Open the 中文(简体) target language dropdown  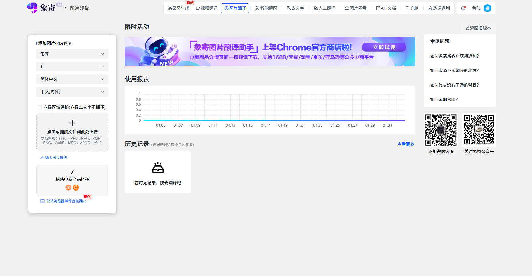72,91
